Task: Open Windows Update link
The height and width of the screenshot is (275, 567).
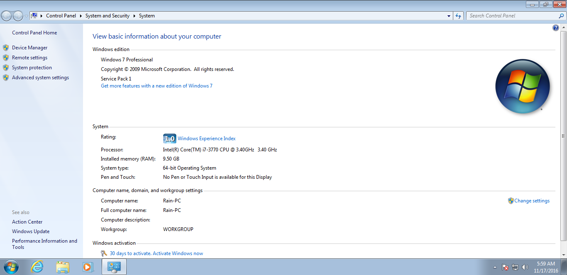Action: 31,231
